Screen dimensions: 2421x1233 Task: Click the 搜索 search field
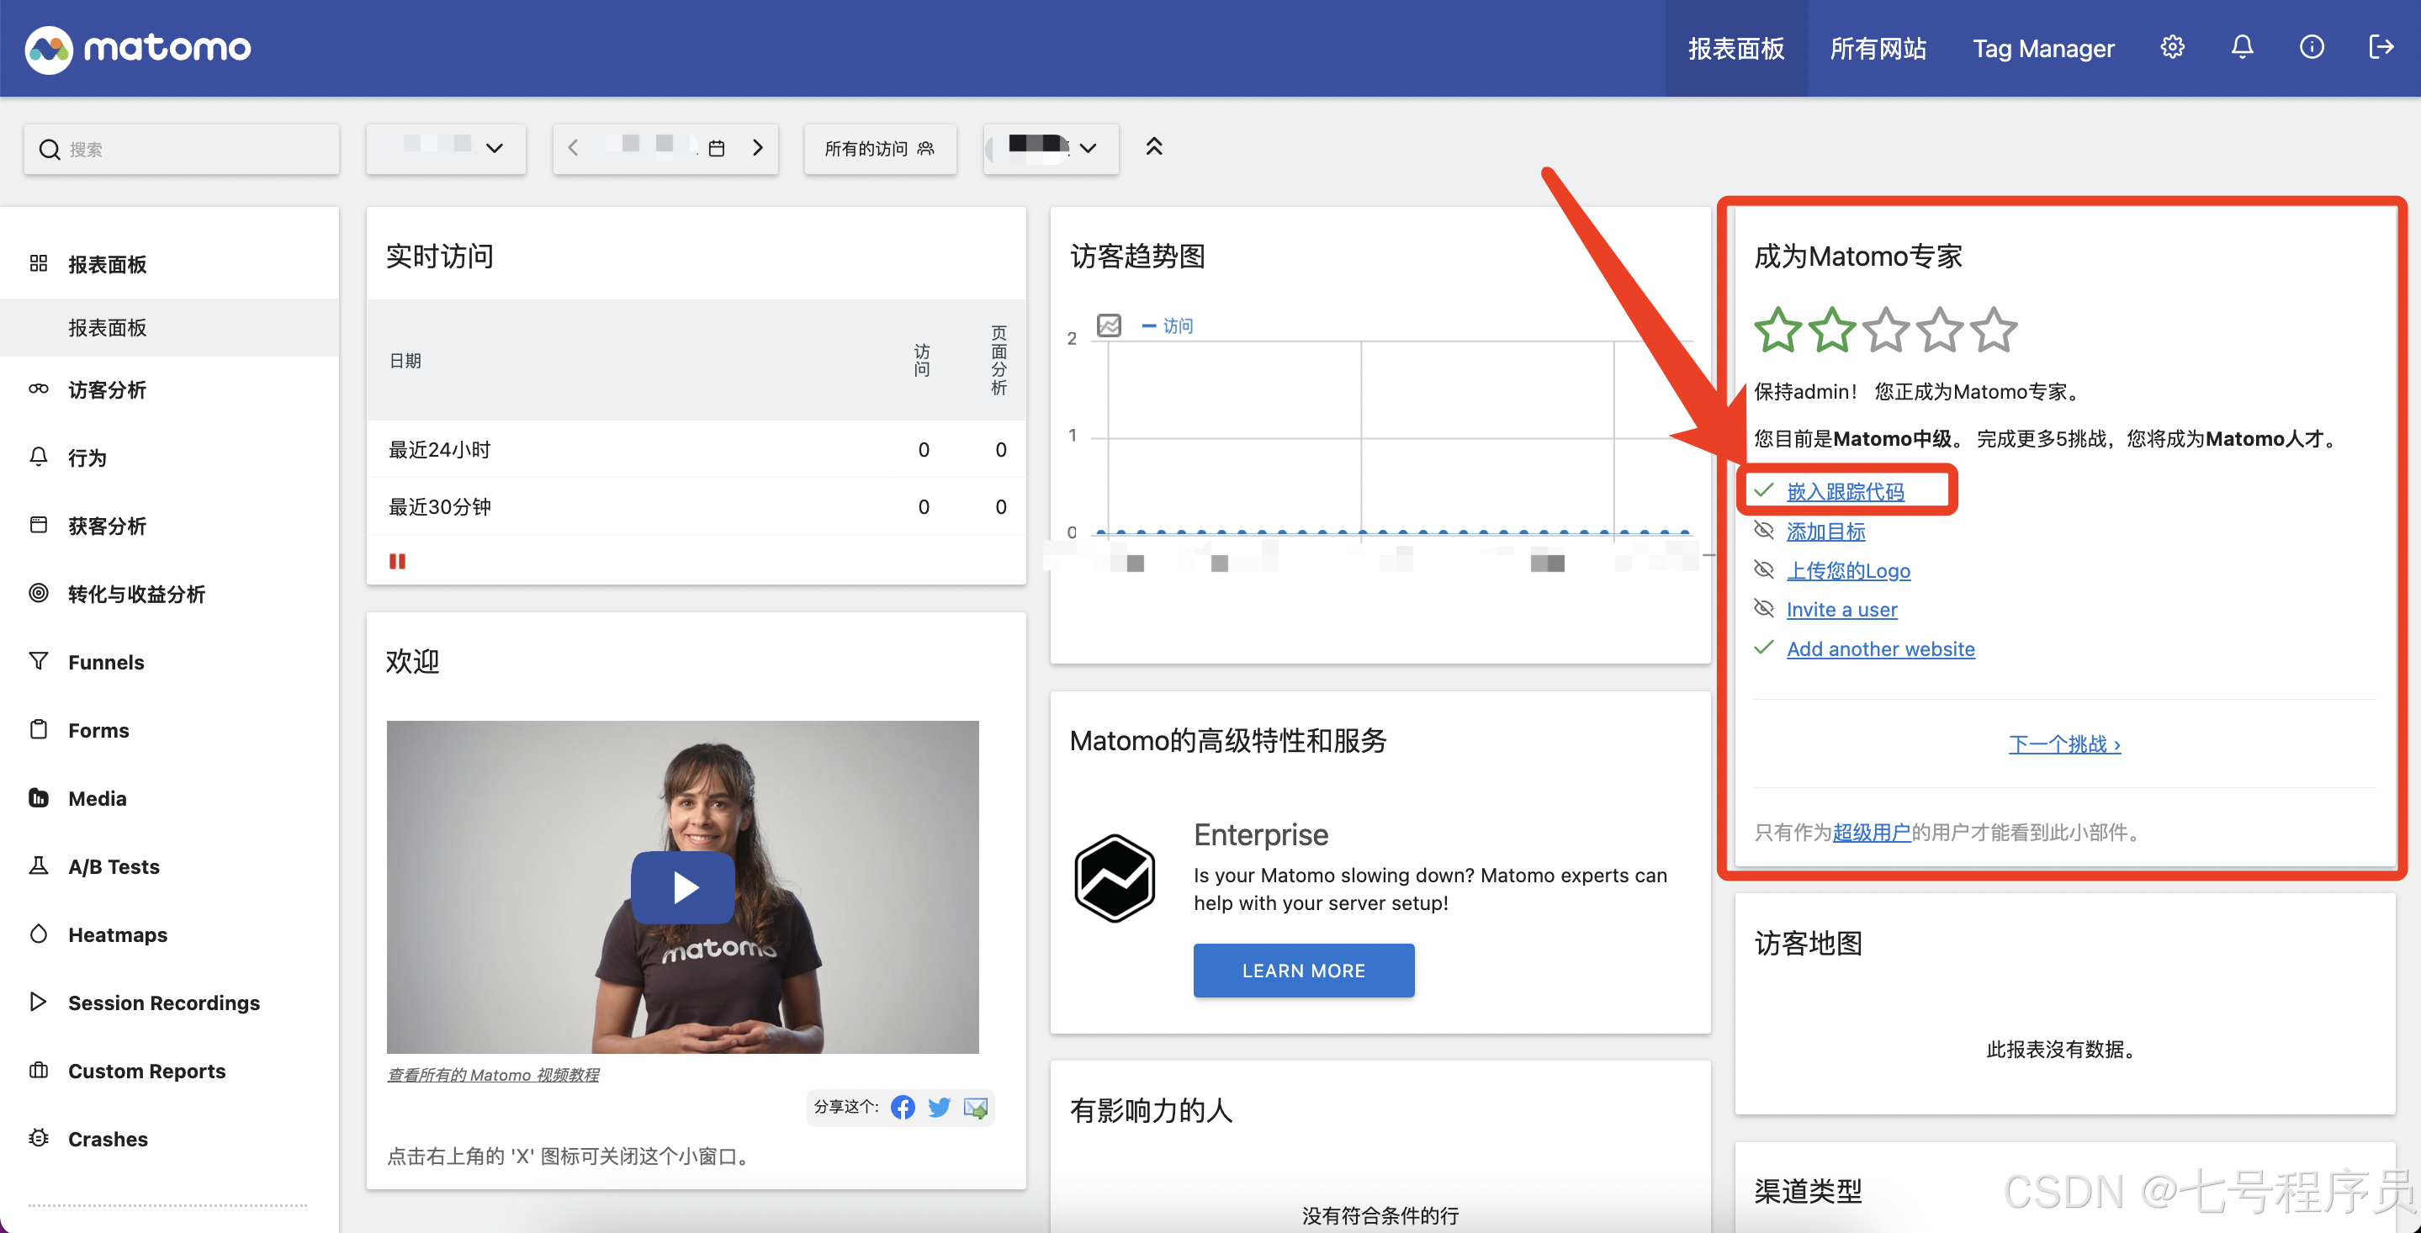tap(182, 149)
